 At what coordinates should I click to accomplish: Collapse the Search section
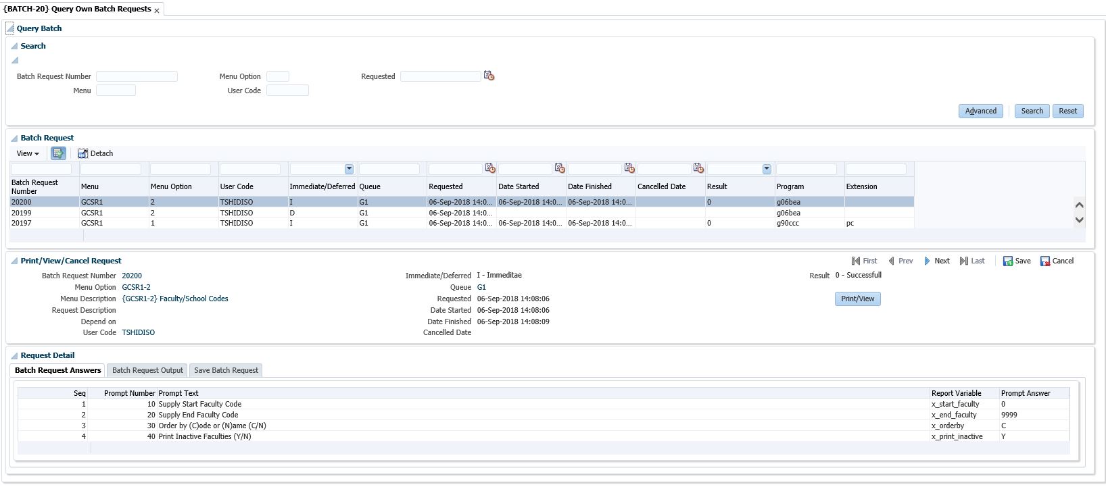(x=14, y=46)
